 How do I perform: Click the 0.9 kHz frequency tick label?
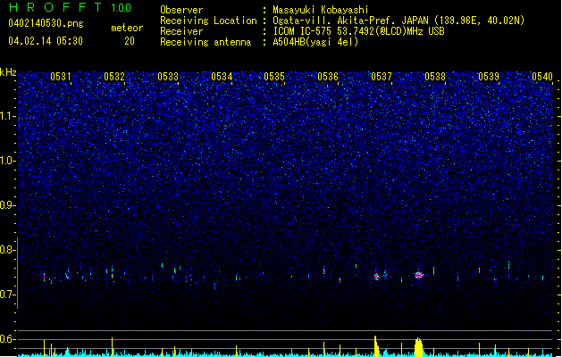(8, 205)
